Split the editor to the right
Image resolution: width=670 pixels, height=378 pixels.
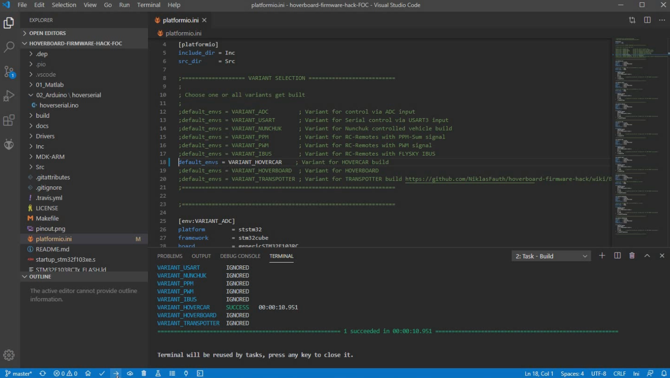click(647, 20)
